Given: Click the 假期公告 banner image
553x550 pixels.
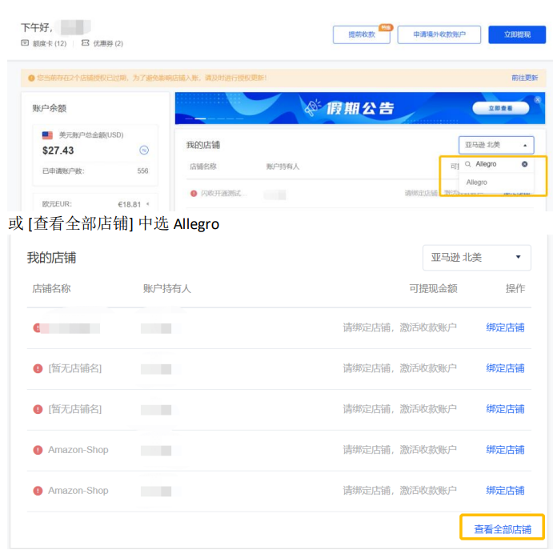Looking at the screenshot, I should (x=360, y=108).
